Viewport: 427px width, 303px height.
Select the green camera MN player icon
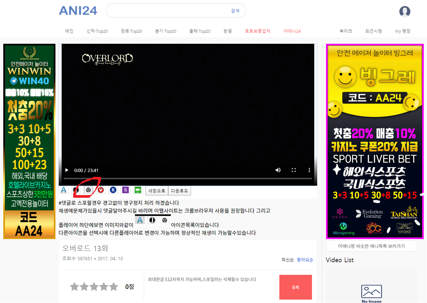[138, 190]
